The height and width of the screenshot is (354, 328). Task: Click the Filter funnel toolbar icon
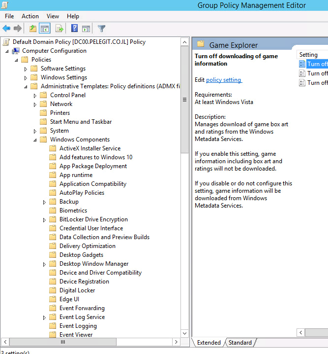(101, 29)
